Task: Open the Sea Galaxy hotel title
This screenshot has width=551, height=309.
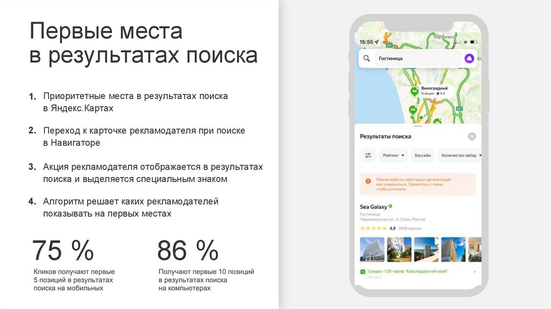Action: pos(373,207)
